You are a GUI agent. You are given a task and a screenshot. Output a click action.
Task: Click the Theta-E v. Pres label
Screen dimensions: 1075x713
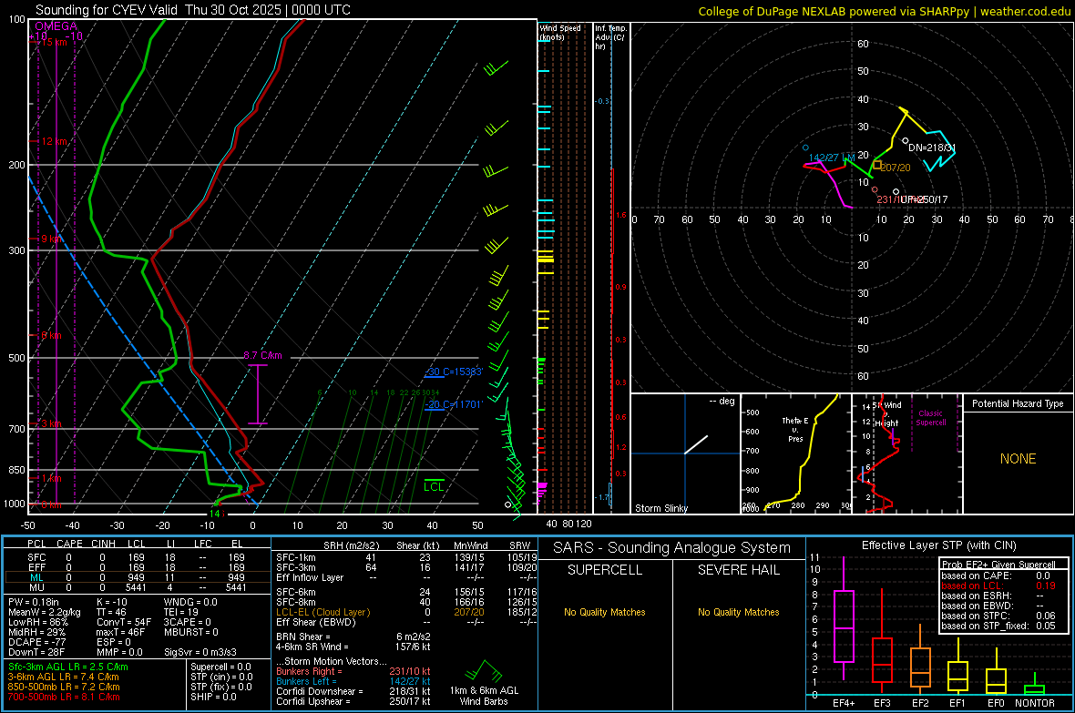(795, 430)
